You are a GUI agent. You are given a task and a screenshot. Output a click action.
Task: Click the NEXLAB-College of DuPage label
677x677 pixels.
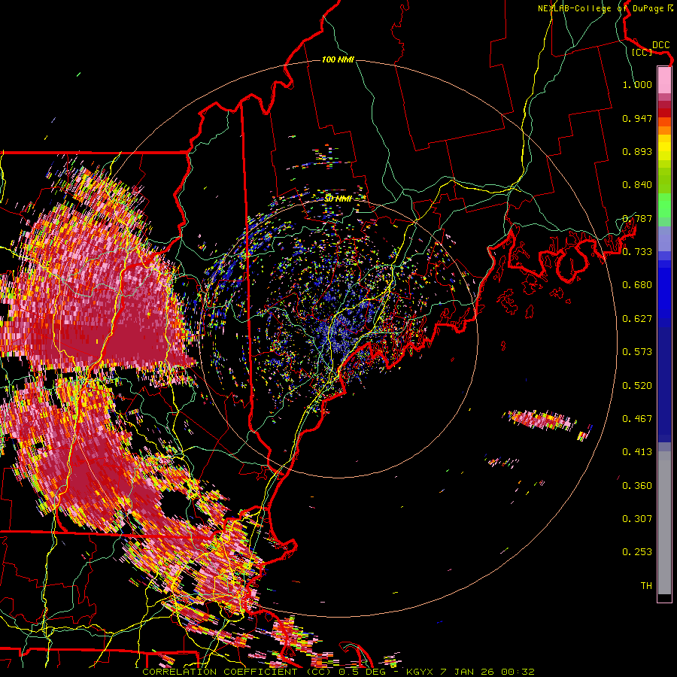tap(605, 8)
